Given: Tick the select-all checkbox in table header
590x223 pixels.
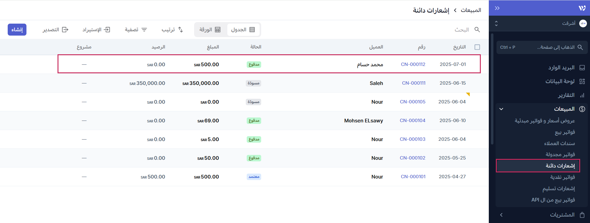Looking at the screenshot, I should point(477,47).
